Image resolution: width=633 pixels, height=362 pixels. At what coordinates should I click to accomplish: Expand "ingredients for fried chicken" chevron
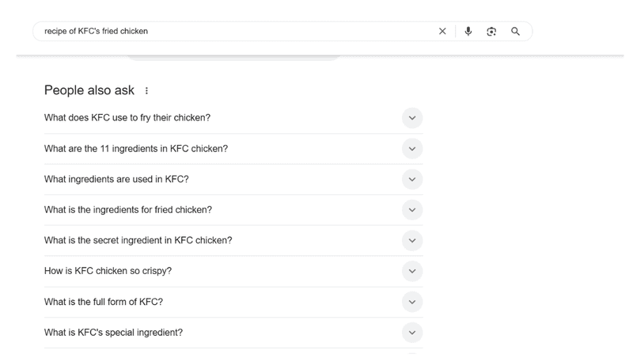click(411, 210)
